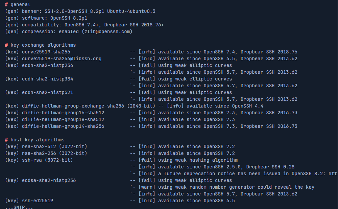
Task: Select ecdh-sha2-nistp256 kex algorithm
Action: pos(47,65)
